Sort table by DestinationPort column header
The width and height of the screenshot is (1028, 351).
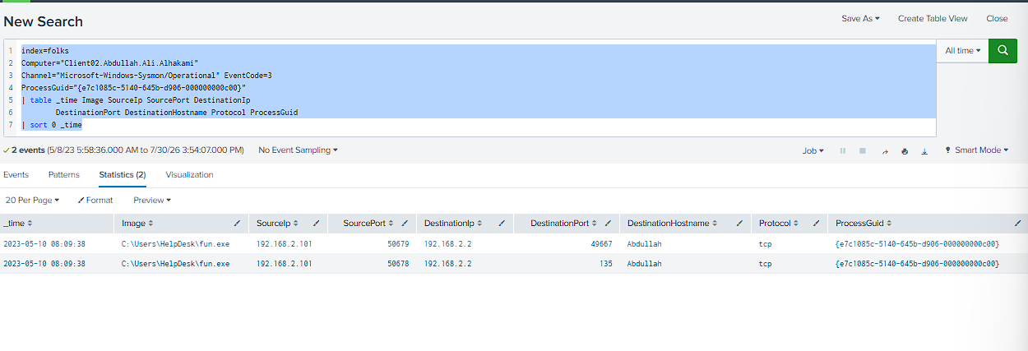click(565, 223)
